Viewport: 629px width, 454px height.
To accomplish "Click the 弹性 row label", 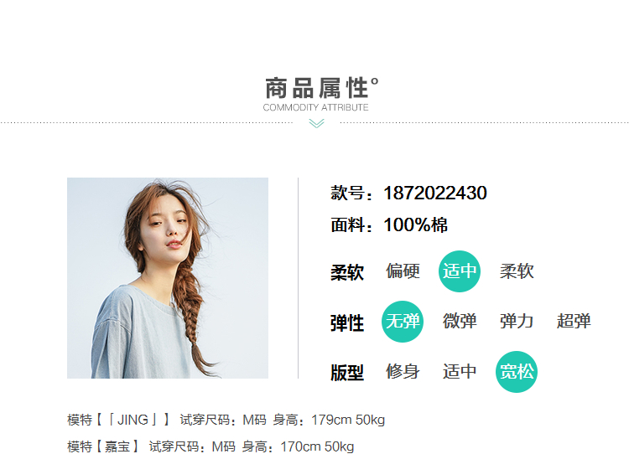I will click(347, 323).
